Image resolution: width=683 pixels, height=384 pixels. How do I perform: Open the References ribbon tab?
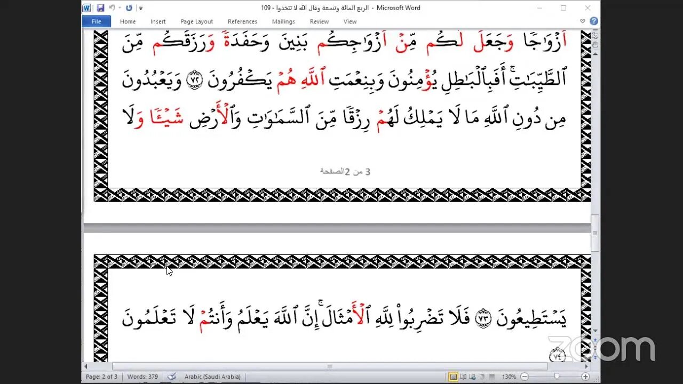pyautogui.click(x=242, y=21)
